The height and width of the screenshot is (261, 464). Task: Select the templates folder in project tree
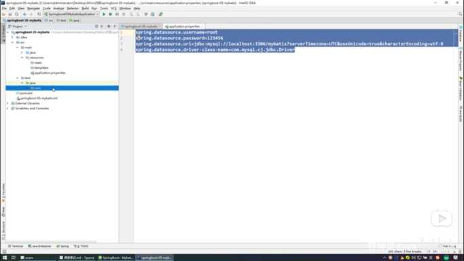[39, 68]
